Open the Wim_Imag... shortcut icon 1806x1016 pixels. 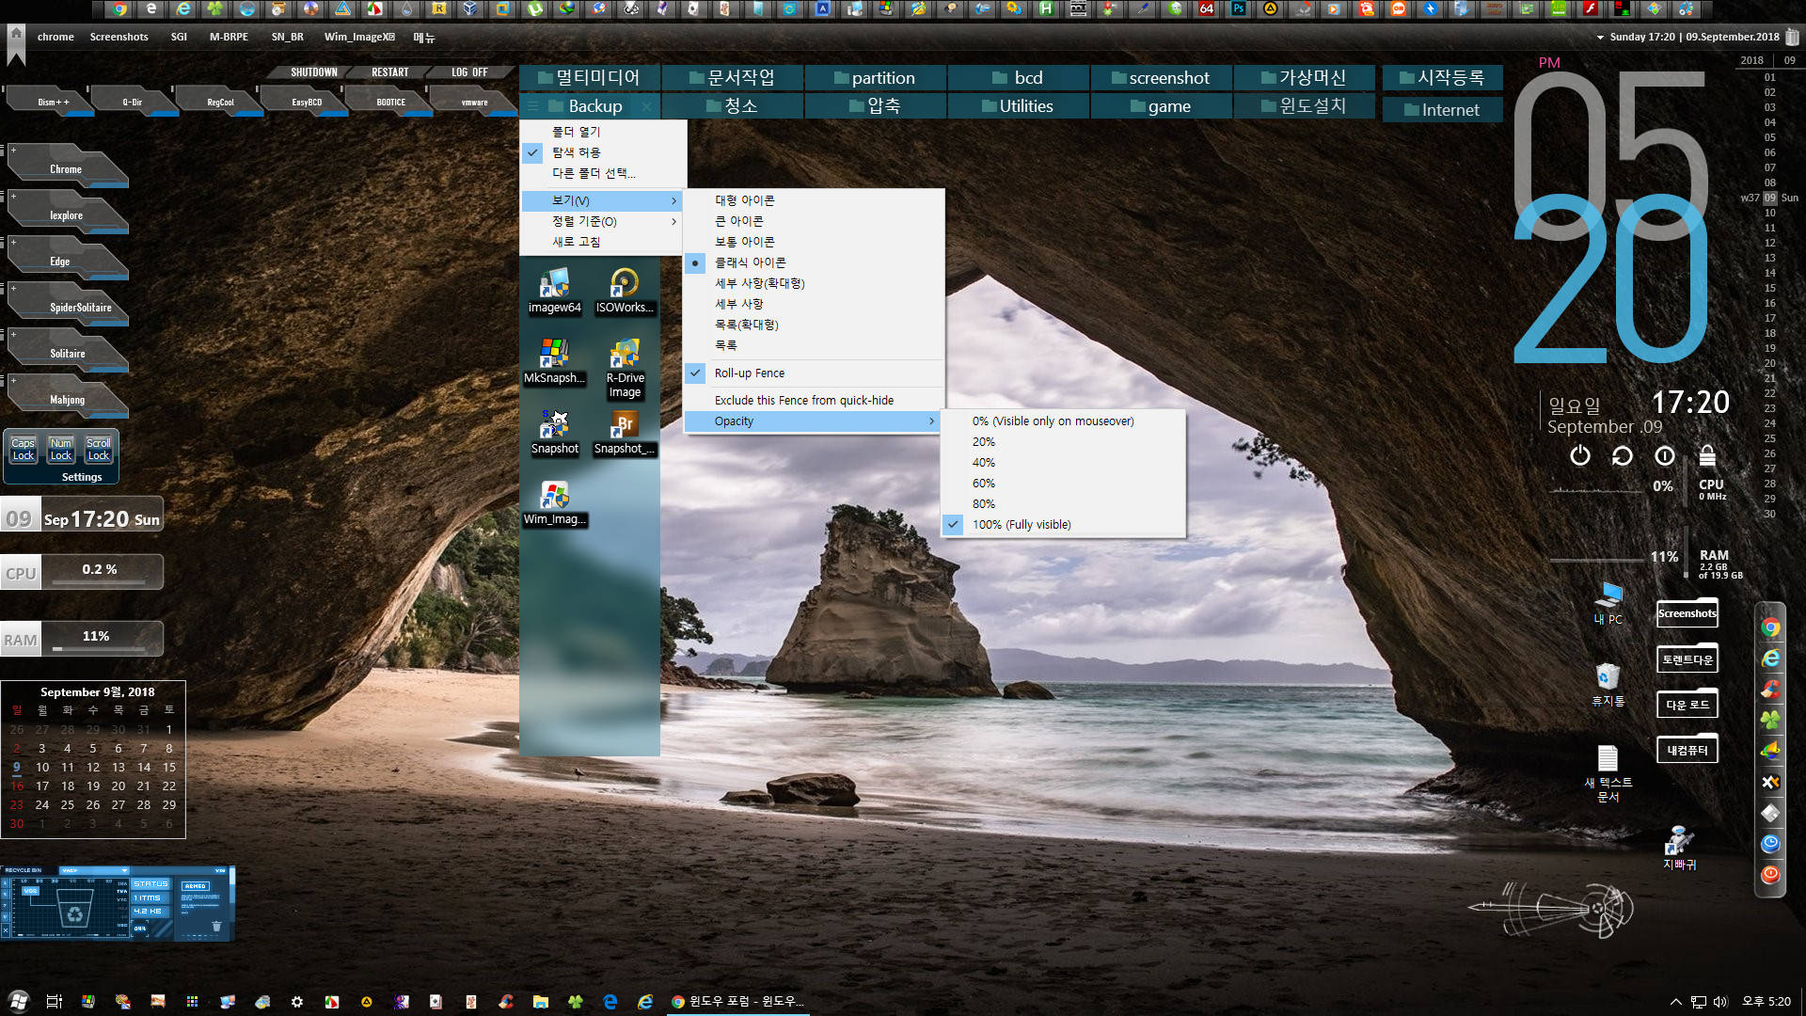554,503
